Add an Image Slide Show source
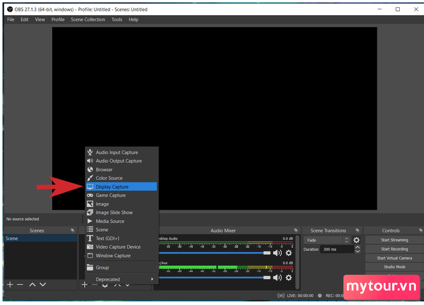Screen dimensions: 424x305 click(x=121, y=212)
